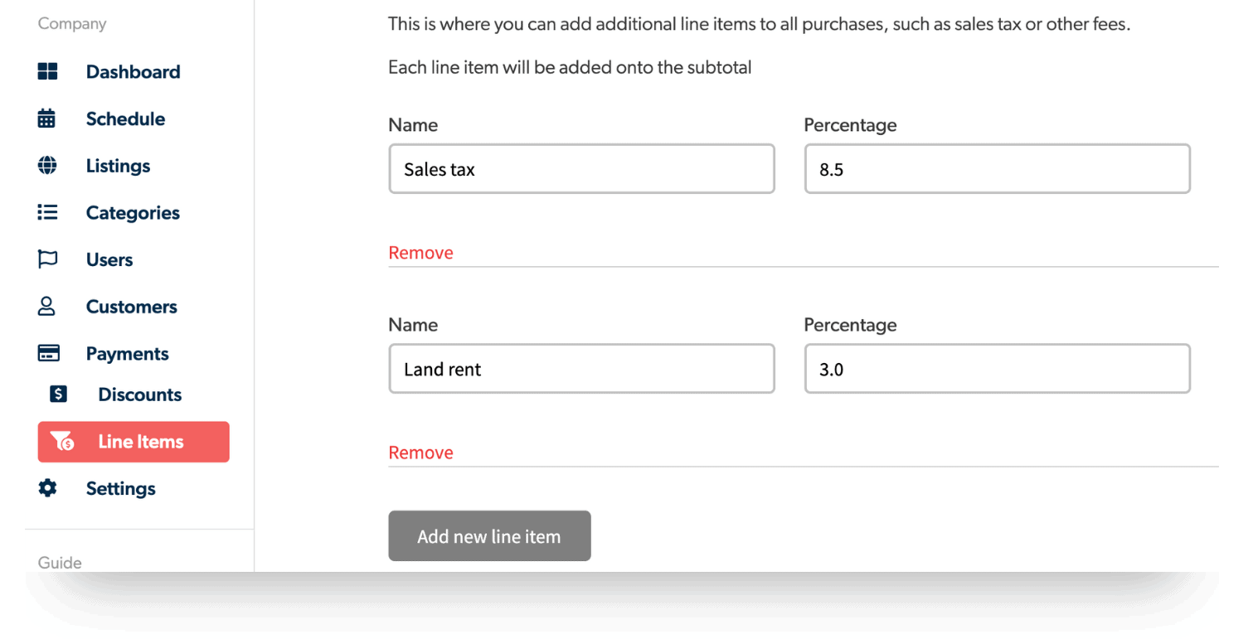Click the Users flag icon
1258x639 pixels.
47,259
